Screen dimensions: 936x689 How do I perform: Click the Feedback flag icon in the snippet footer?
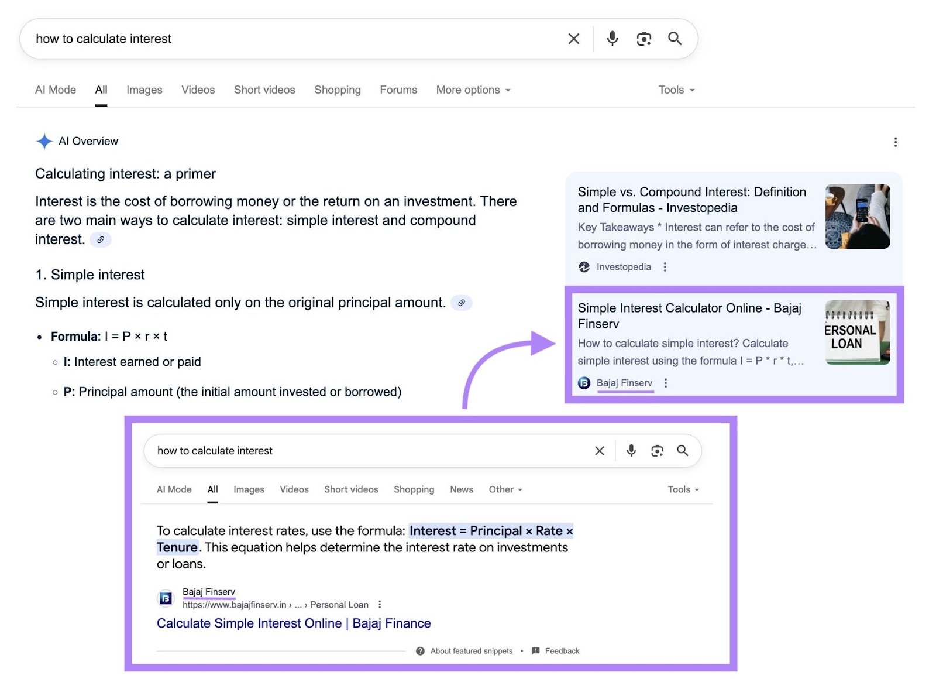(535, 650)
